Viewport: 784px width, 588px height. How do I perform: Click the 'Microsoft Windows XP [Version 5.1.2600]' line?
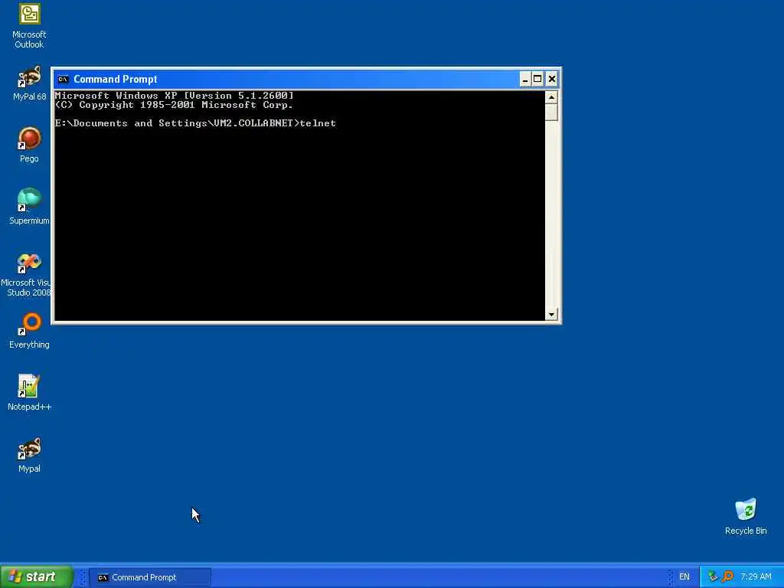click(x=174, y=95)
